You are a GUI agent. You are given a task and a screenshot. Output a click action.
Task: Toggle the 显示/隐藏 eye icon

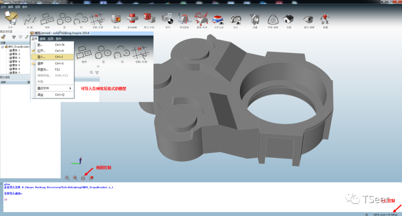point(309,19)
